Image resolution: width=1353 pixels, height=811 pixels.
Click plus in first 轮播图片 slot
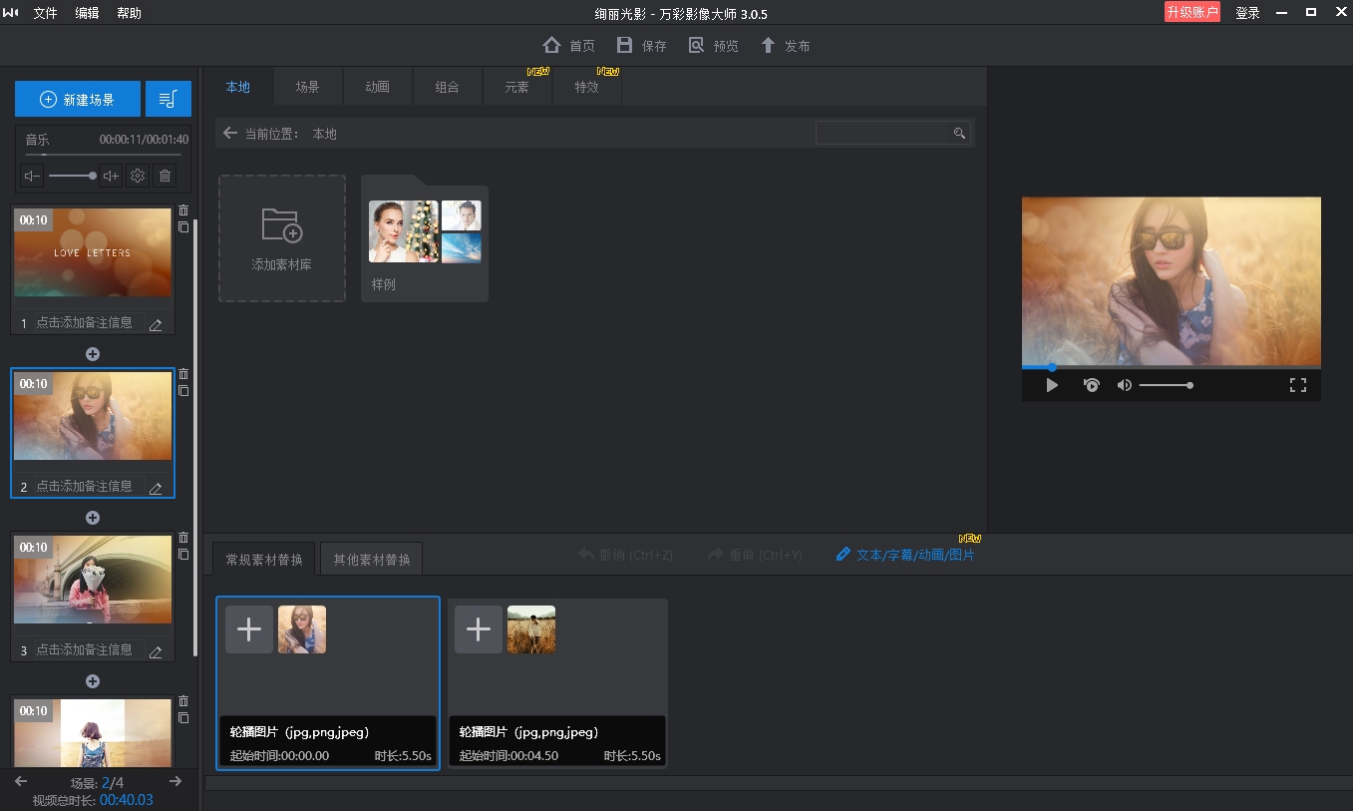249,629
